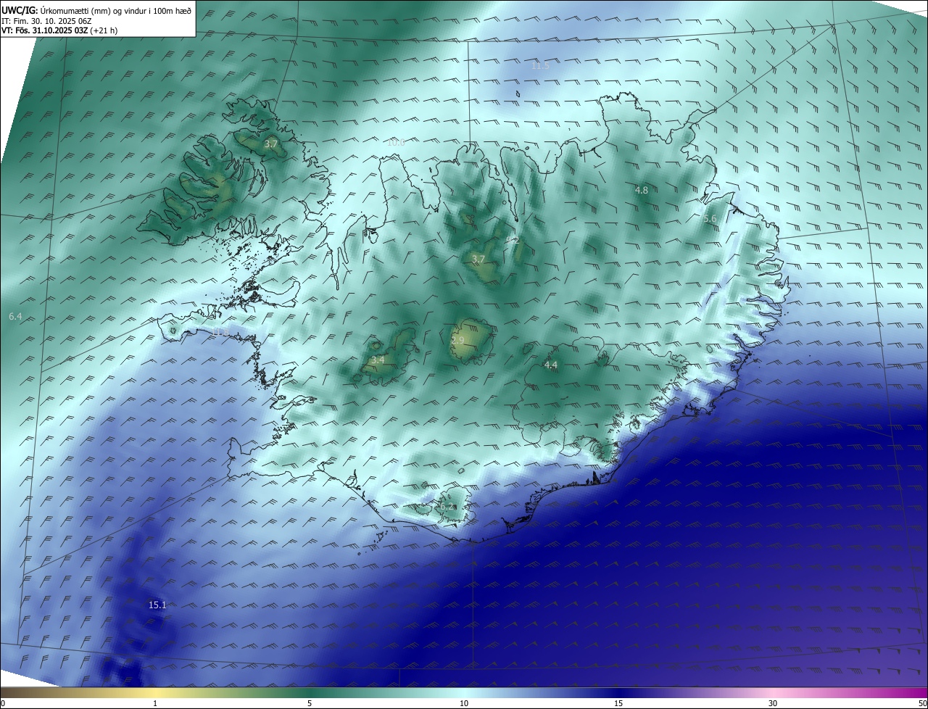This screenshot has height=709, width=928.
Task: Click the 11.5 value north of Iceland
Action: coord(540,65)
